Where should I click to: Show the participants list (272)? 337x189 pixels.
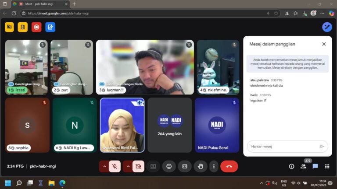[x=303, y=166]
